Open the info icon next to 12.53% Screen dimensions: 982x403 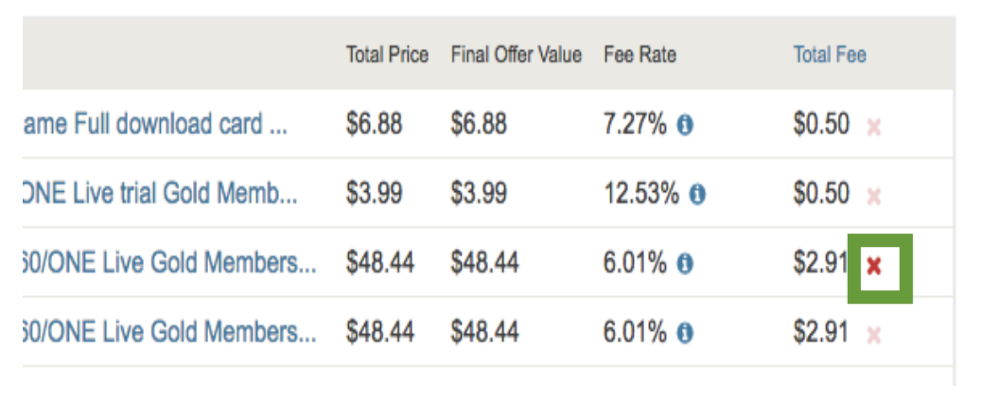pos(696,195)
